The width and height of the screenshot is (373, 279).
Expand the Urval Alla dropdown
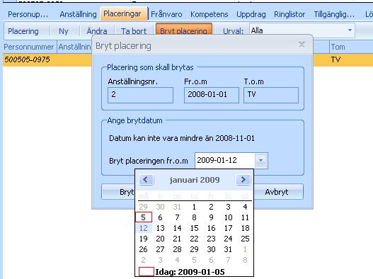[350, 30]
